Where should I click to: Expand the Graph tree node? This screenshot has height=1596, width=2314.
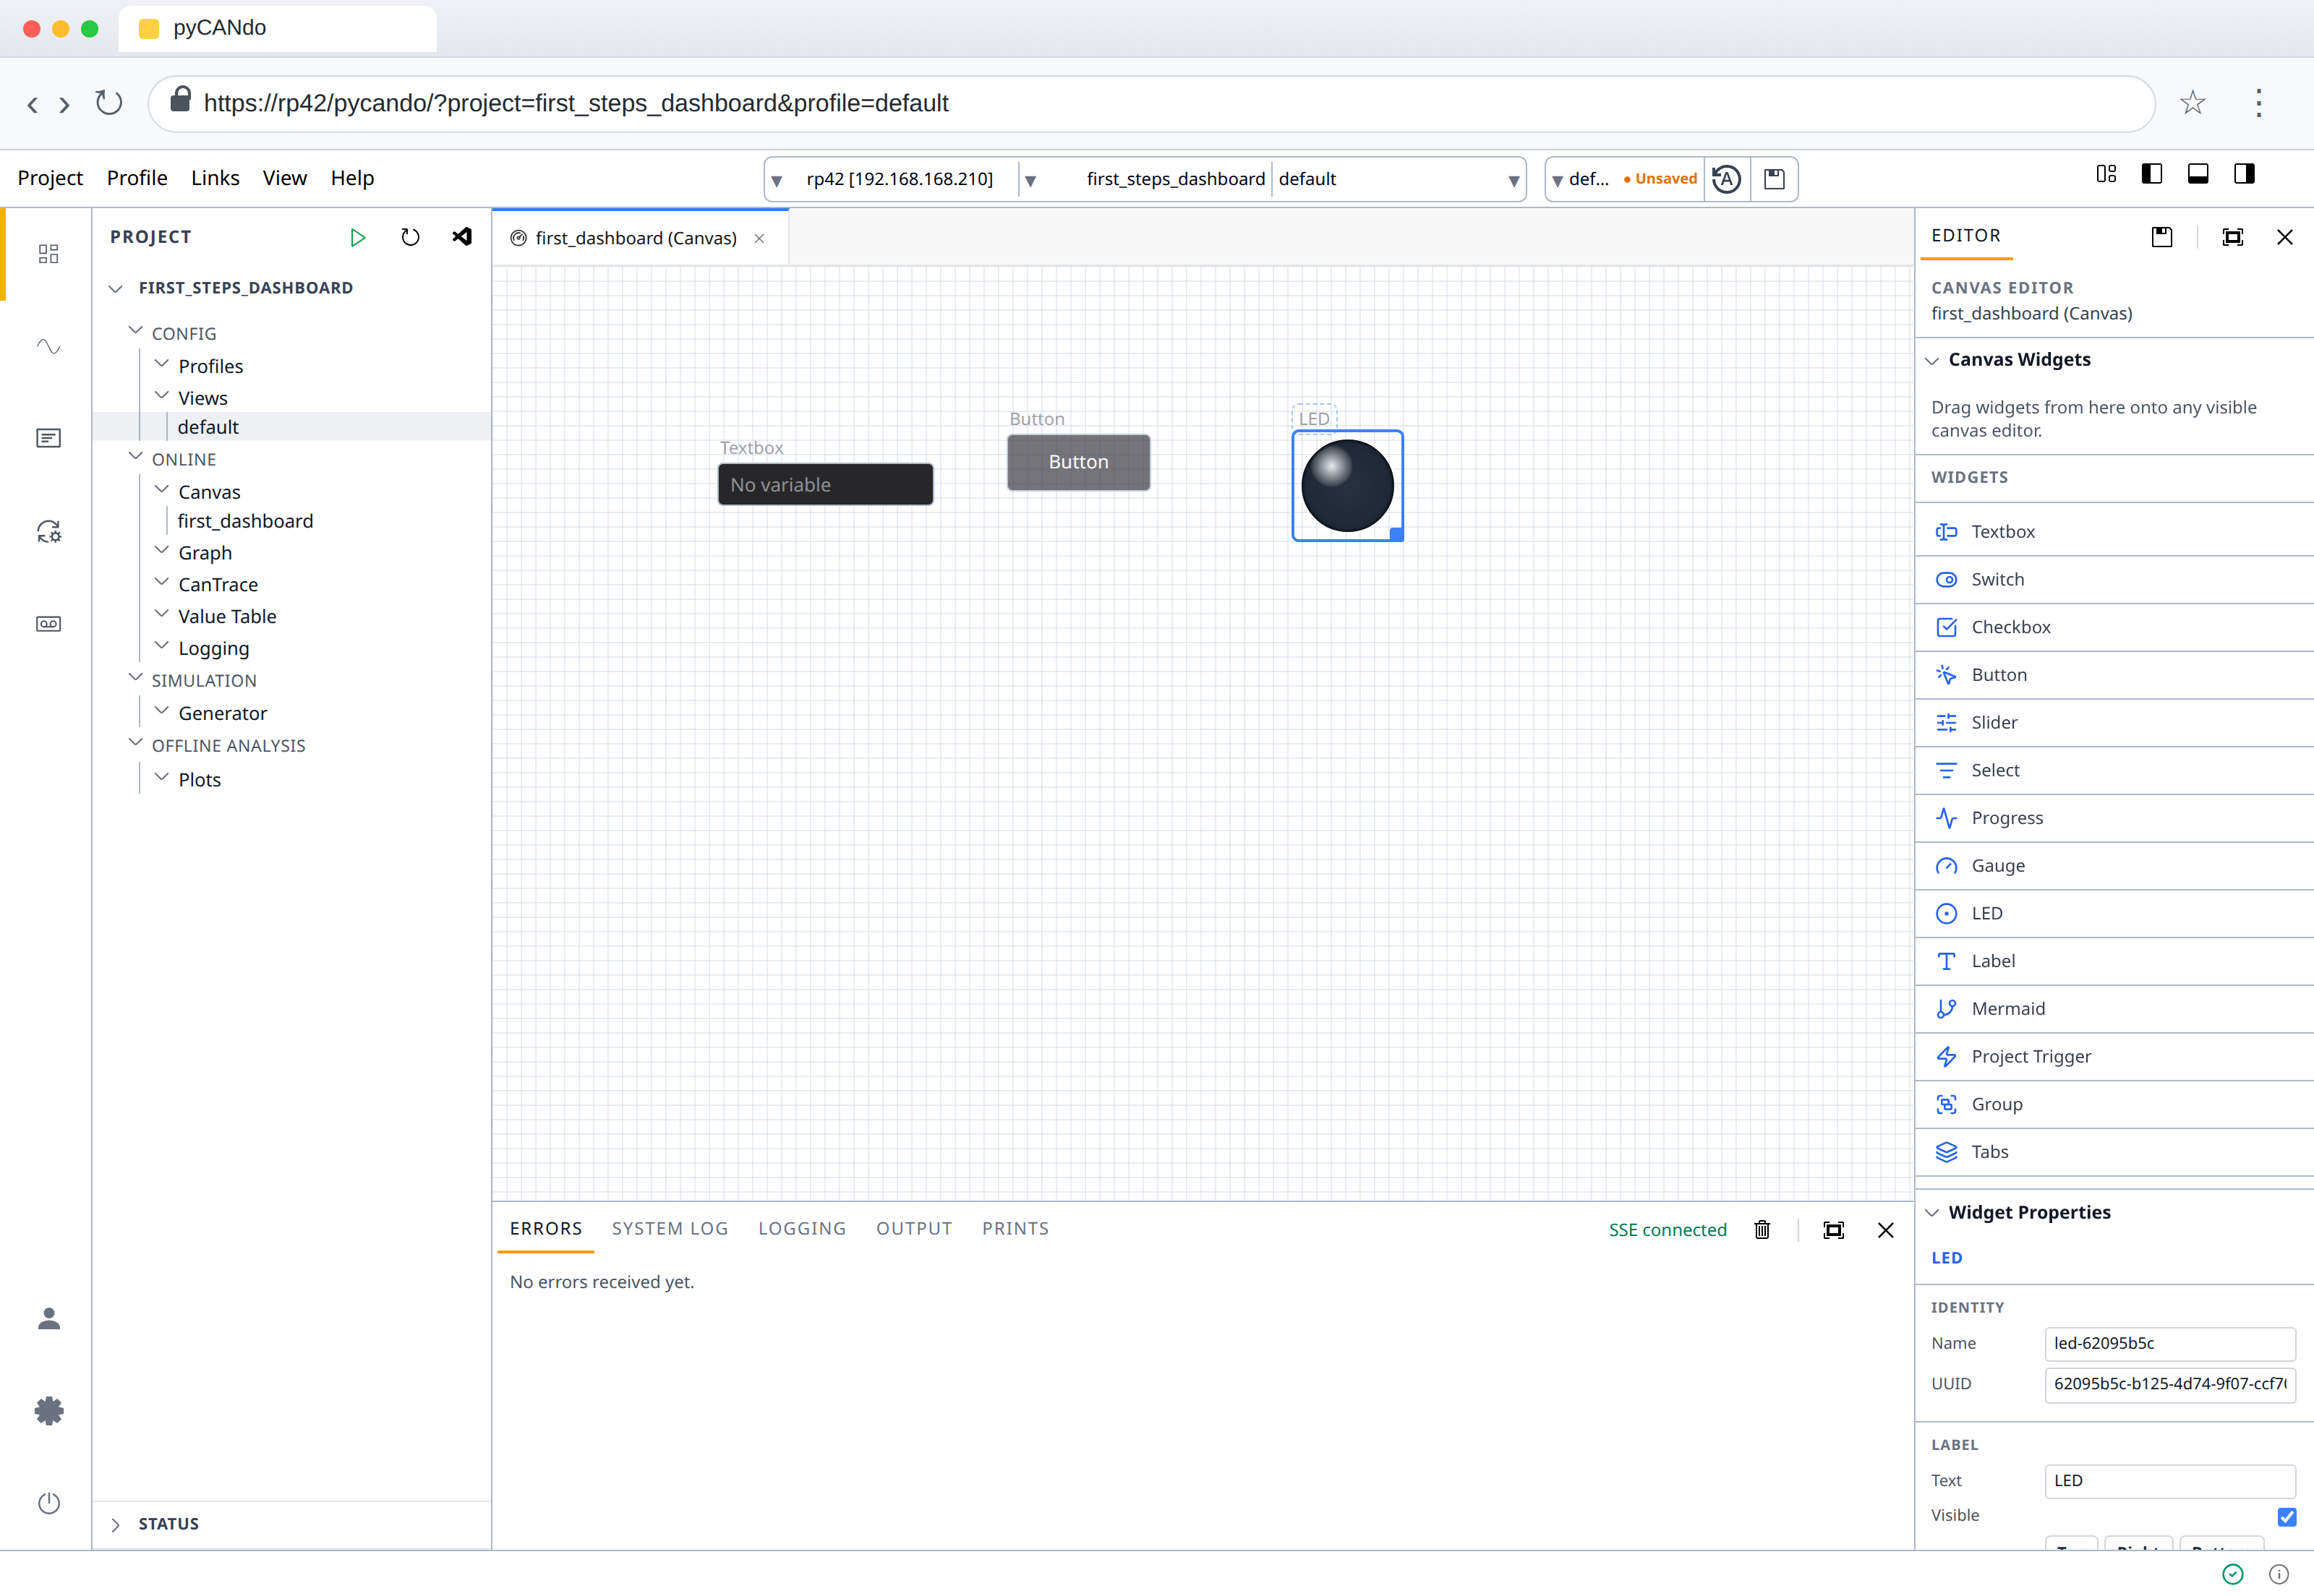pos(162,551)
